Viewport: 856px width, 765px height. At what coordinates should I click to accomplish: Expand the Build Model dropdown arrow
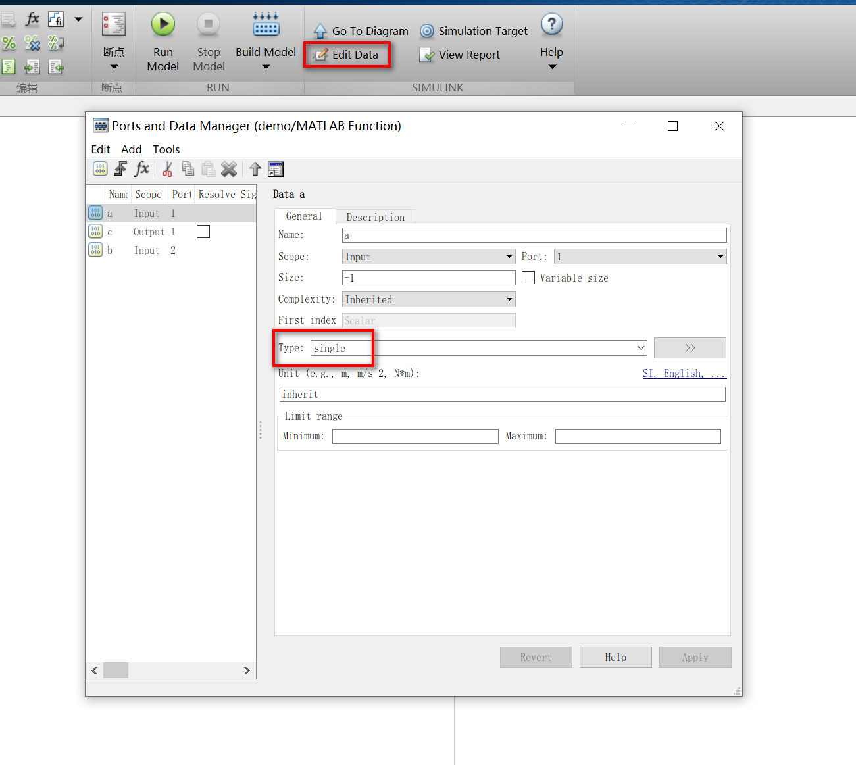[266, 67]
